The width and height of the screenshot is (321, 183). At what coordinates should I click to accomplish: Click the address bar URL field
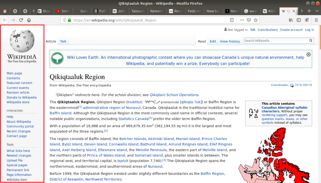[x=150, y=20]
